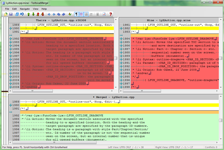Image resolution: width=224 pixels, height=150 pixels.
Task: Mark the conflict as resolved (green check icon)
Action: click(70, 14)
